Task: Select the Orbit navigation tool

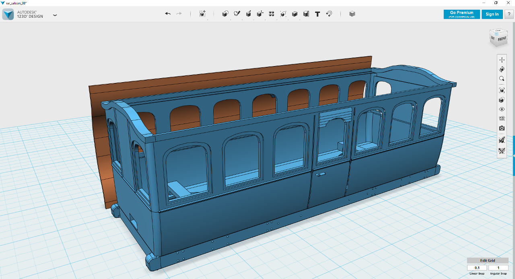Action: point(502,69)
